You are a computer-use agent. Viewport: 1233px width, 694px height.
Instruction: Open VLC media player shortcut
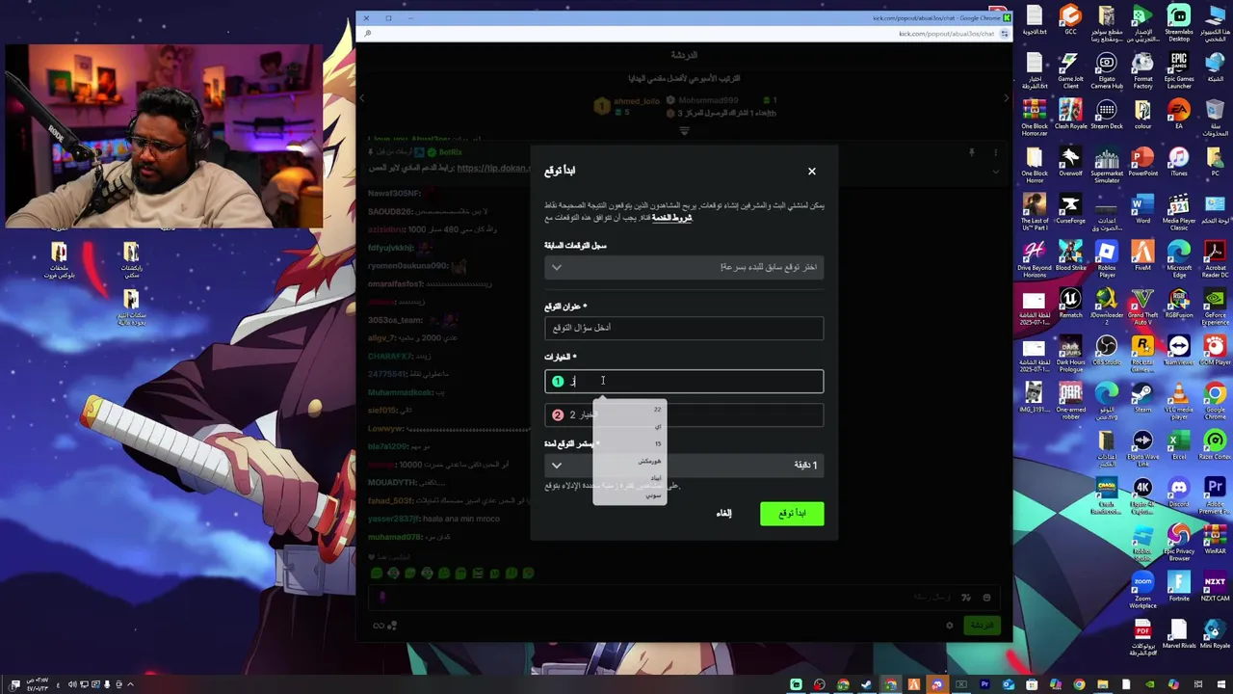point(1179,401)
